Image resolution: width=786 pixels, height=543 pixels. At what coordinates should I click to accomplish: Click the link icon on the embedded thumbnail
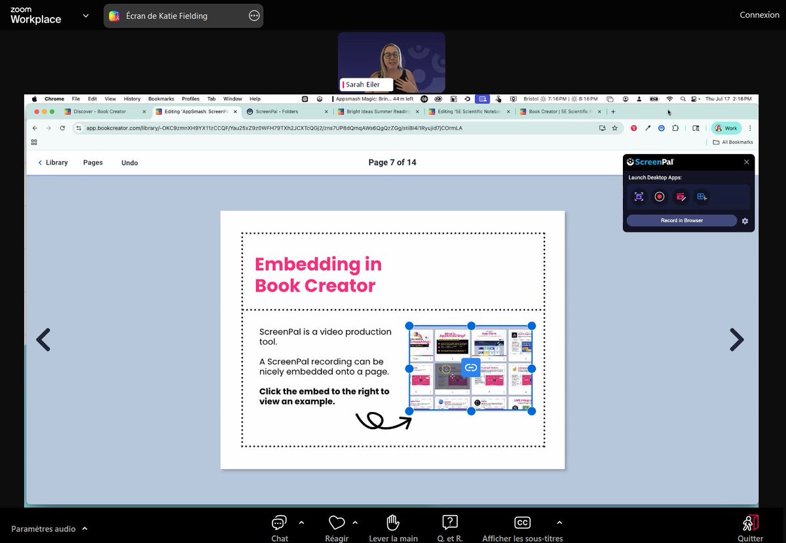[x=470, y=368]
